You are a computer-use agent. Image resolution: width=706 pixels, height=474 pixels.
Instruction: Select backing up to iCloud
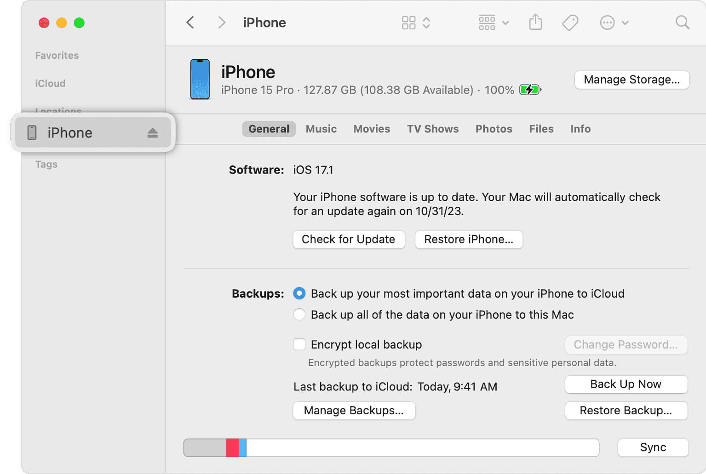(299, 293)
